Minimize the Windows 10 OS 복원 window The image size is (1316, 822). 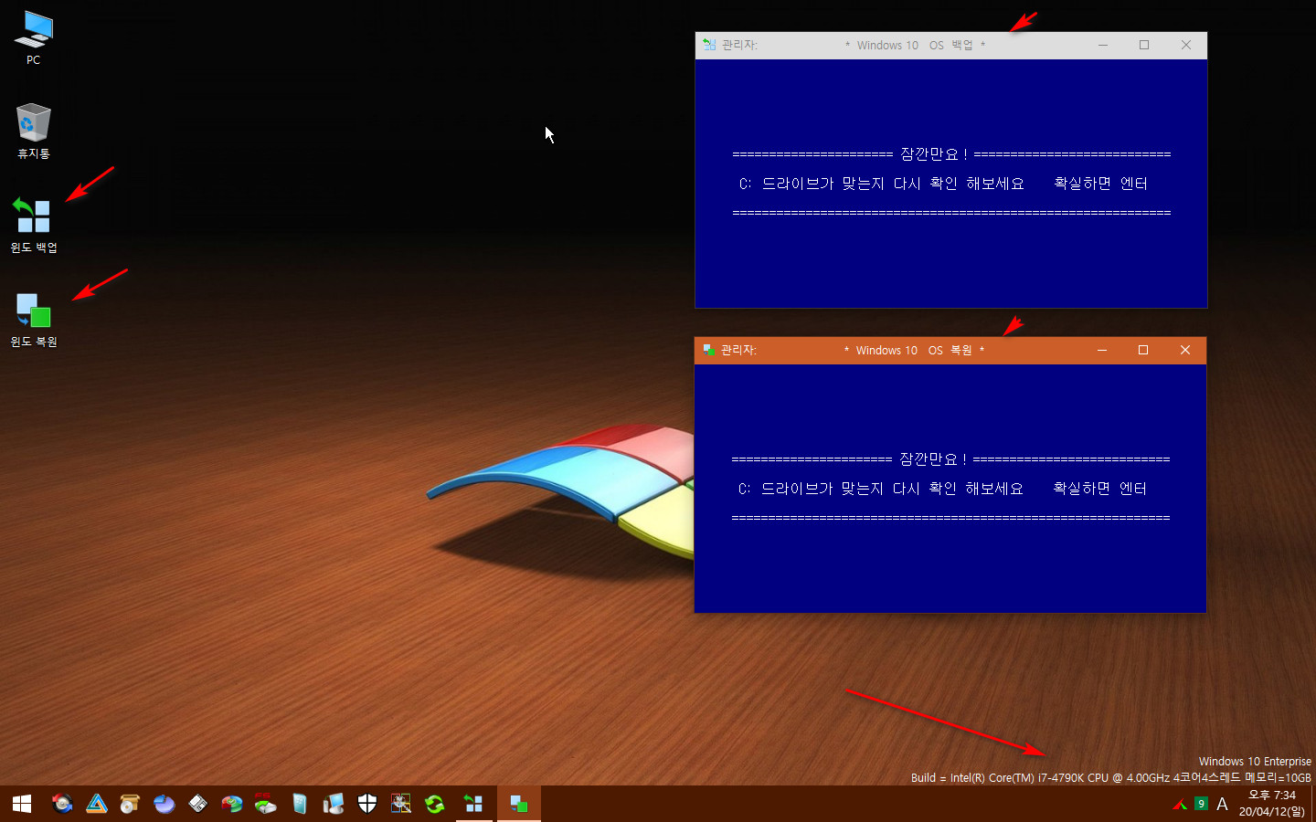[1102, 350]
